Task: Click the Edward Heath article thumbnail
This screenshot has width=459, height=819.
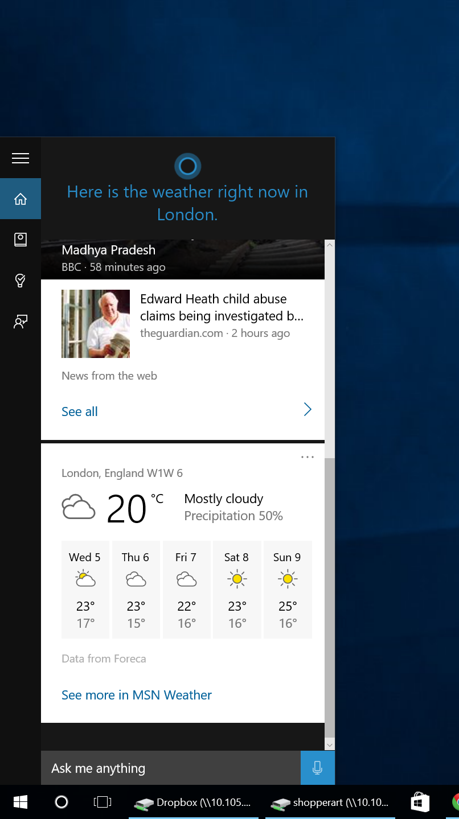Action: 95,324
